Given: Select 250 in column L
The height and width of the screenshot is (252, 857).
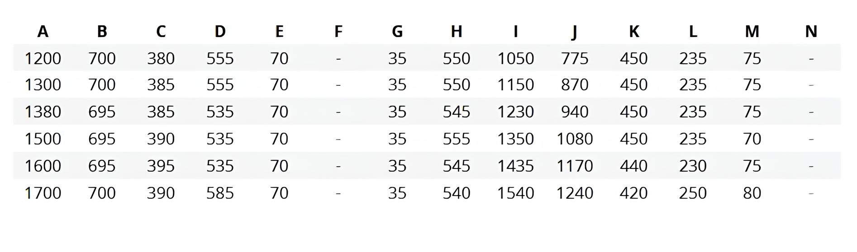Looking at the screenshot, I should [x=693, y=193].
